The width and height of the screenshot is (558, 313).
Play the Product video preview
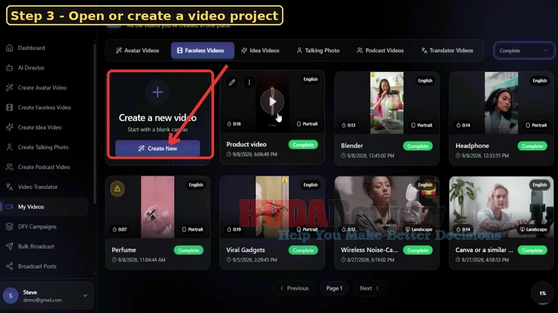pos(272,102)
